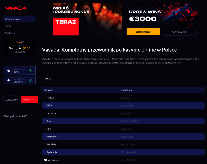Click the Licencja row label
This screenshot has width=207, height=164.
click(51, 113)
